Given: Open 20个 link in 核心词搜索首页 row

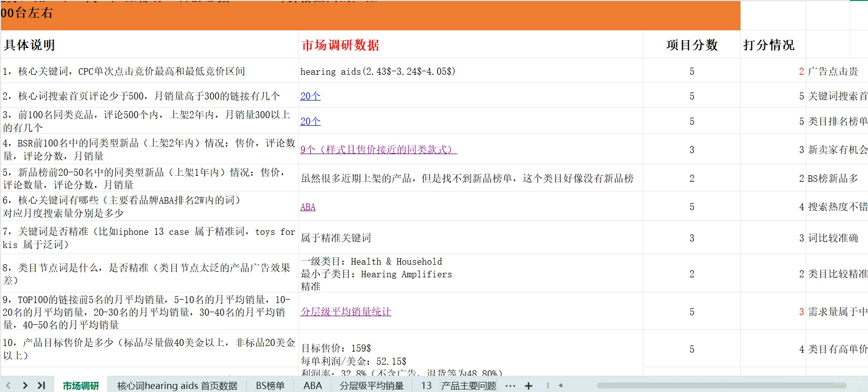Looking at the screenshot, I should (310, 96).
